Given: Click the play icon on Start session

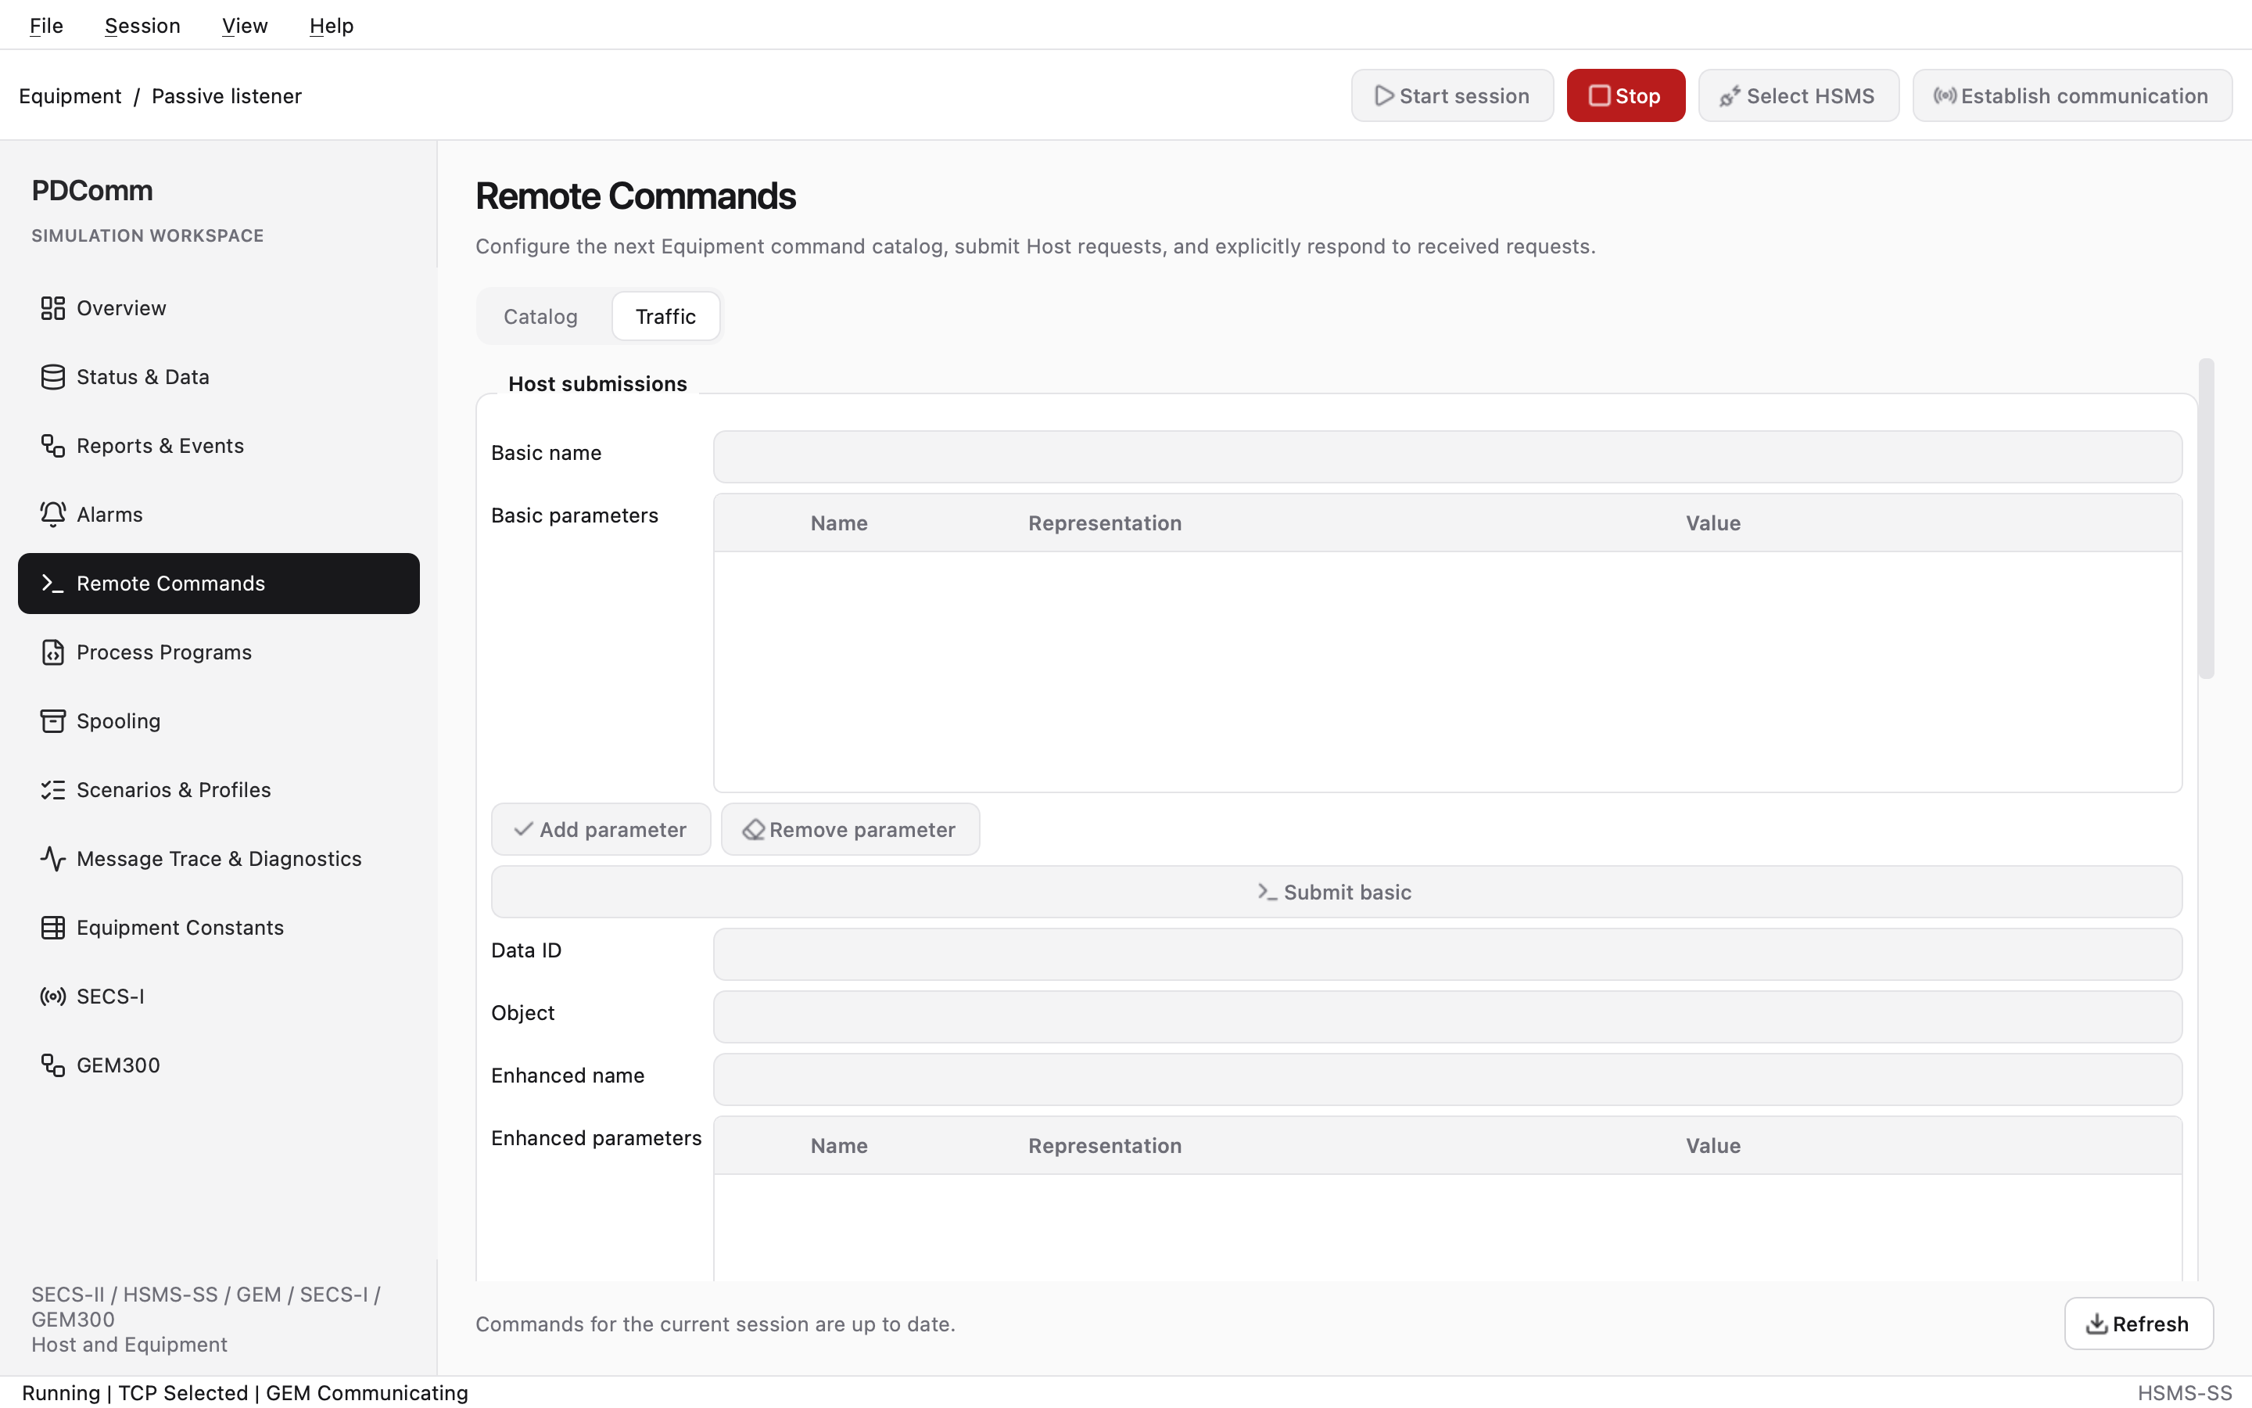Looking at the screenshot, I should tap(1384, 96).
